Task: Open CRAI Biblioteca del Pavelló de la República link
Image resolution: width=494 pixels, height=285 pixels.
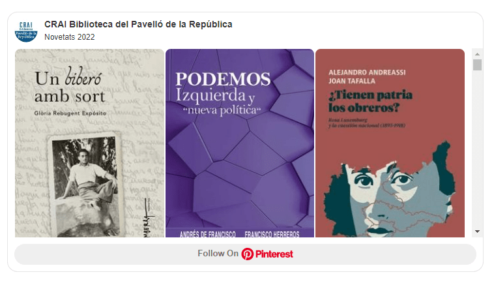Action: tap(138, 24)
